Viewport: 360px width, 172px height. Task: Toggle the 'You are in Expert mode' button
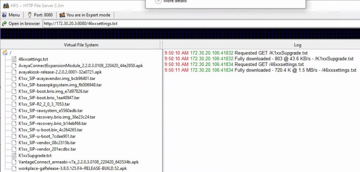pos(85,15)
